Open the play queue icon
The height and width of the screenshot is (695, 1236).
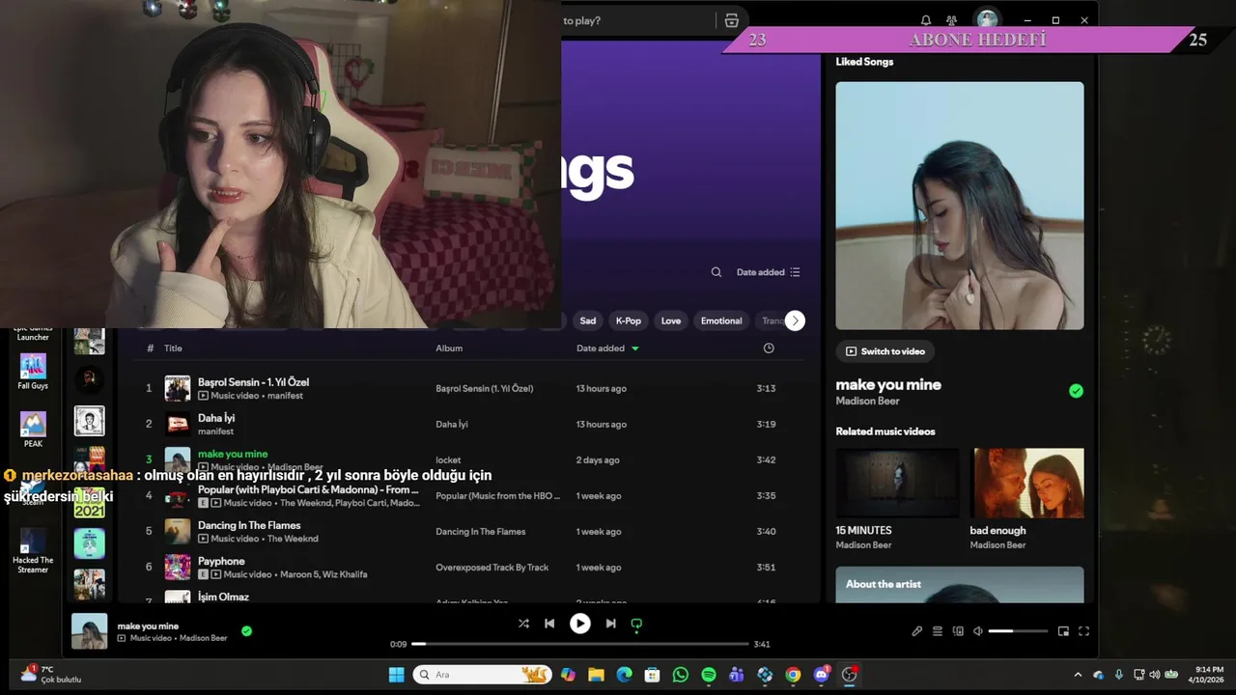[x=937, y=631]
